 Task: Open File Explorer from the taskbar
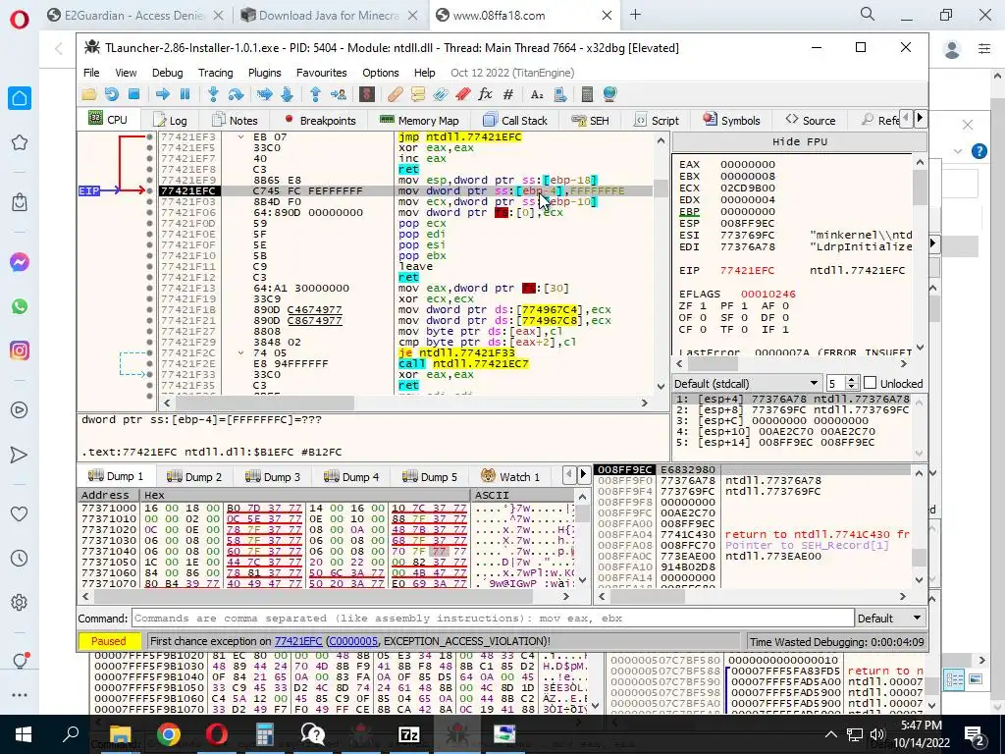121,734
